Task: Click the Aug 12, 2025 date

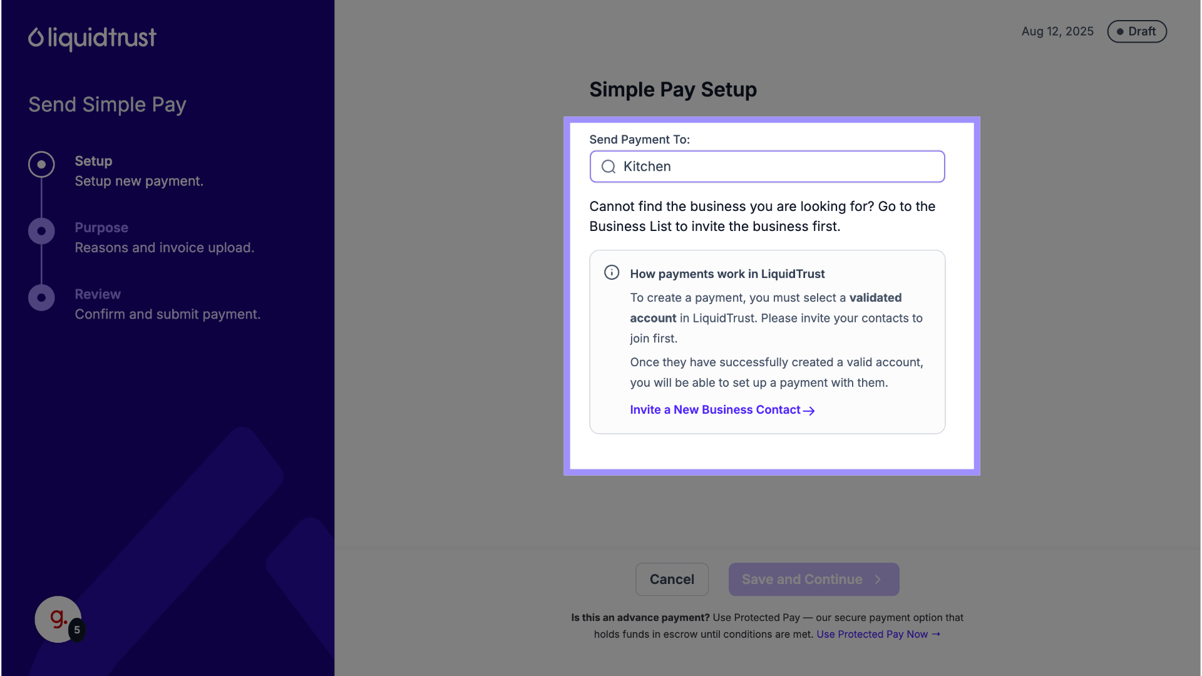Action: pos(1057,31)
